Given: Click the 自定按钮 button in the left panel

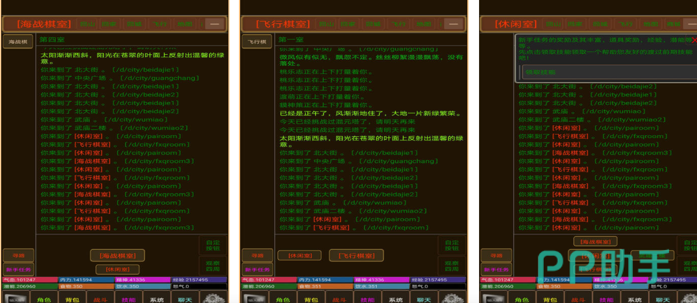Looking at the screenshot, I should [x=213, y=245].
